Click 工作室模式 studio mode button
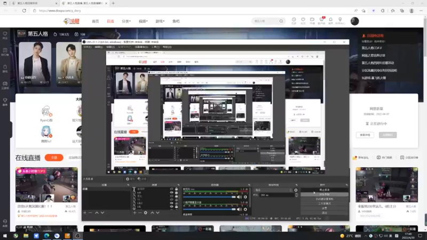The width and height of the screenshot is (427, 240). (325, 204)
